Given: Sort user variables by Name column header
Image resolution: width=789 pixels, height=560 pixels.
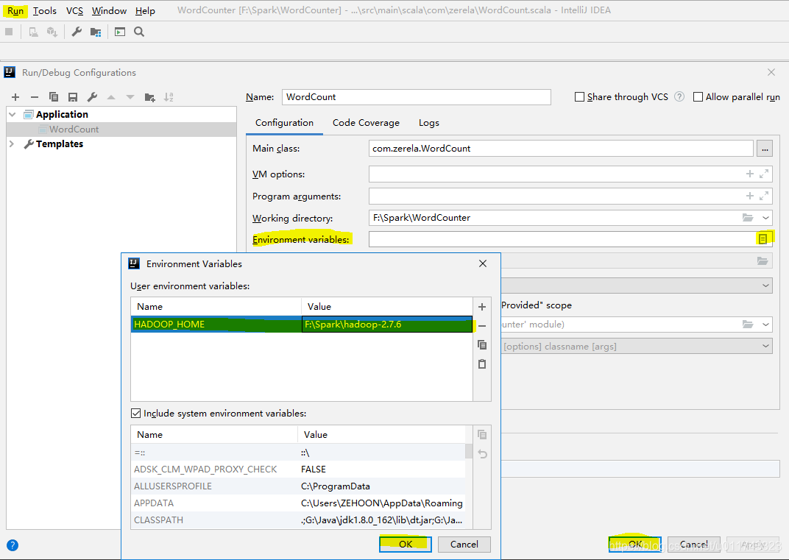Looking at the screenshot, I should [x=216, y=306].
